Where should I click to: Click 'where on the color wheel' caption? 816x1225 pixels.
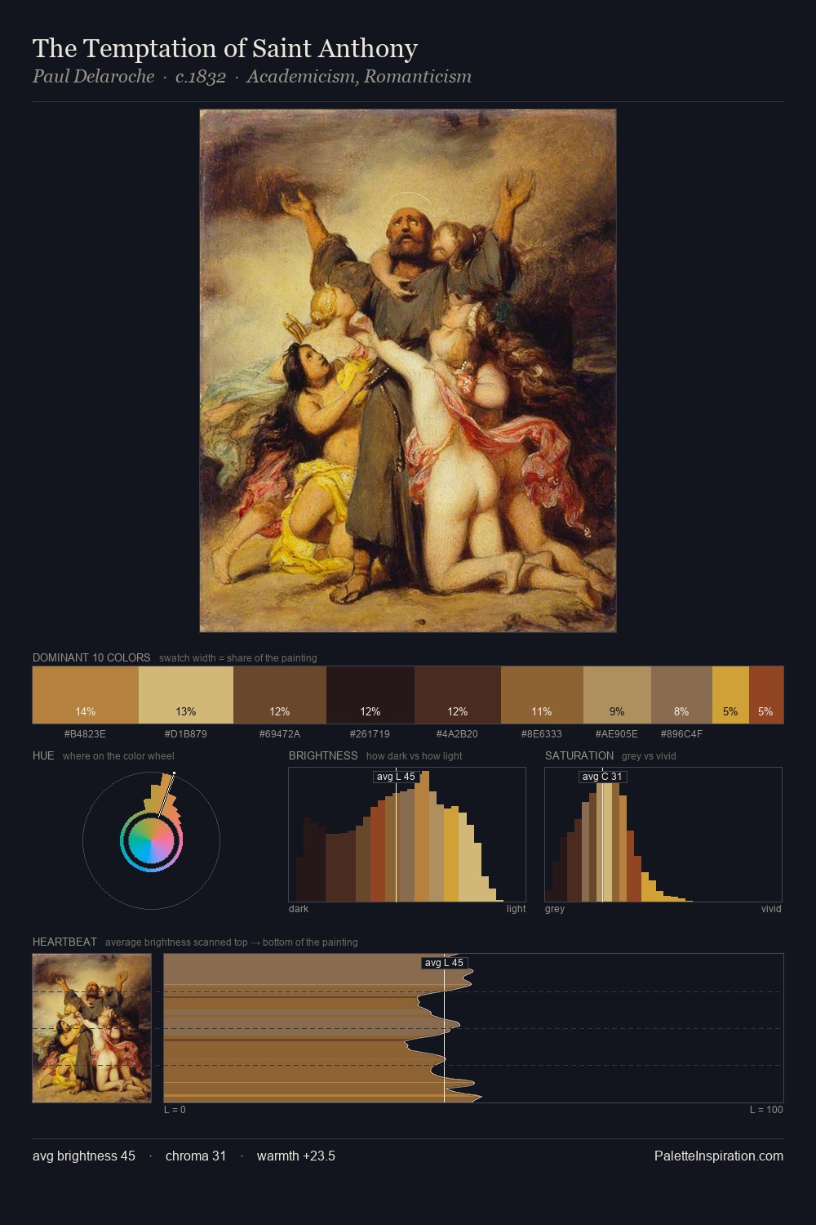click(118, 755)
